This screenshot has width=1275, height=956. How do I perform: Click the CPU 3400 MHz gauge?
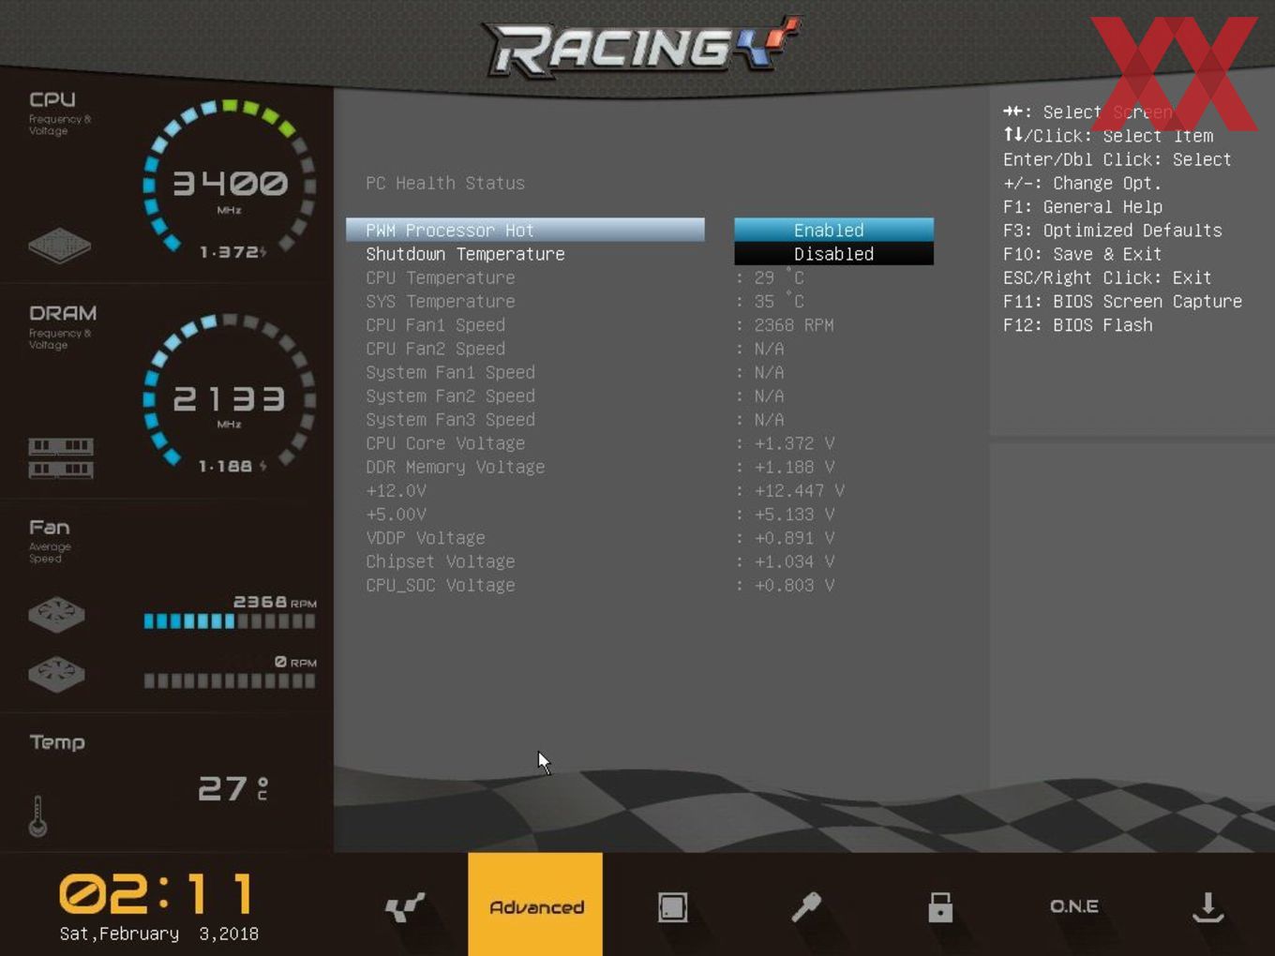click(x=229, y=178)
